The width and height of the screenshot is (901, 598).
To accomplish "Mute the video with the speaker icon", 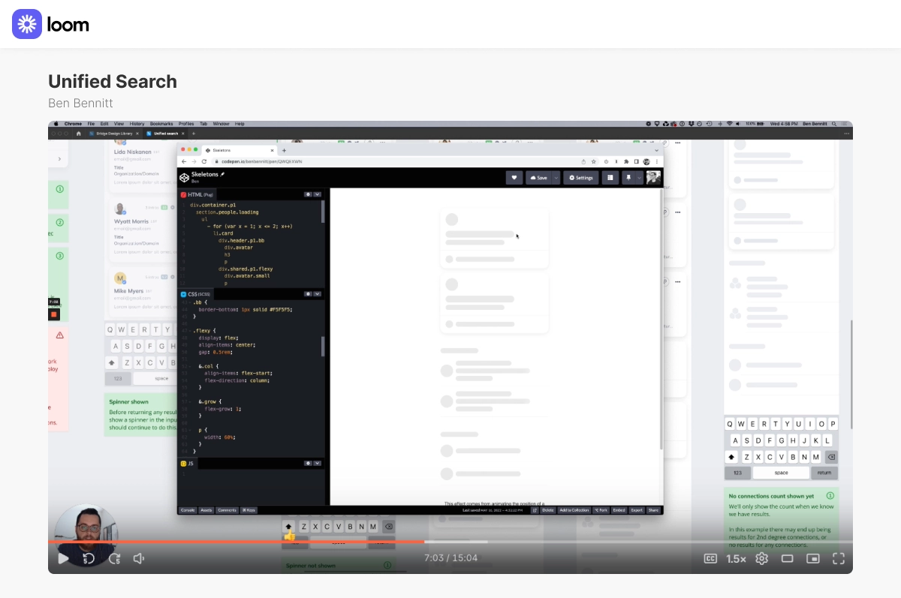I will (x=139, y=558).
